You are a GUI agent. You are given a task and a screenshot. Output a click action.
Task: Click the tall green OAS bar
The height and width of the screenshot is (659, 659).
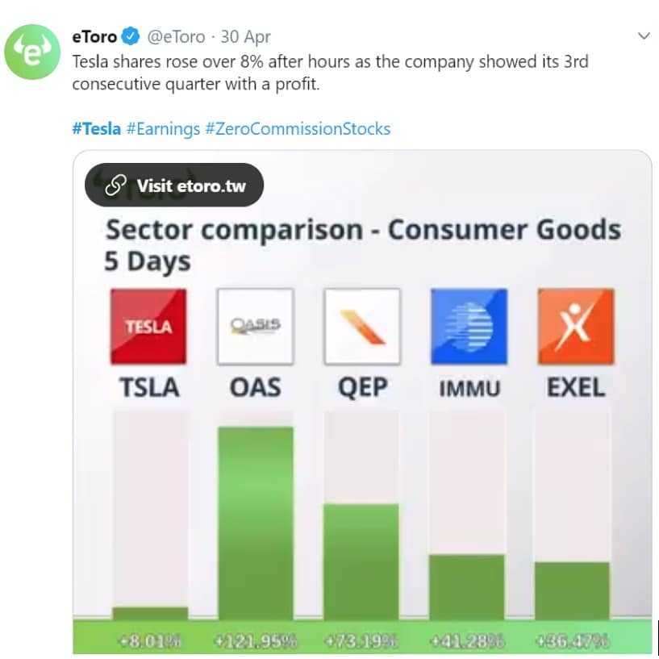256,523
